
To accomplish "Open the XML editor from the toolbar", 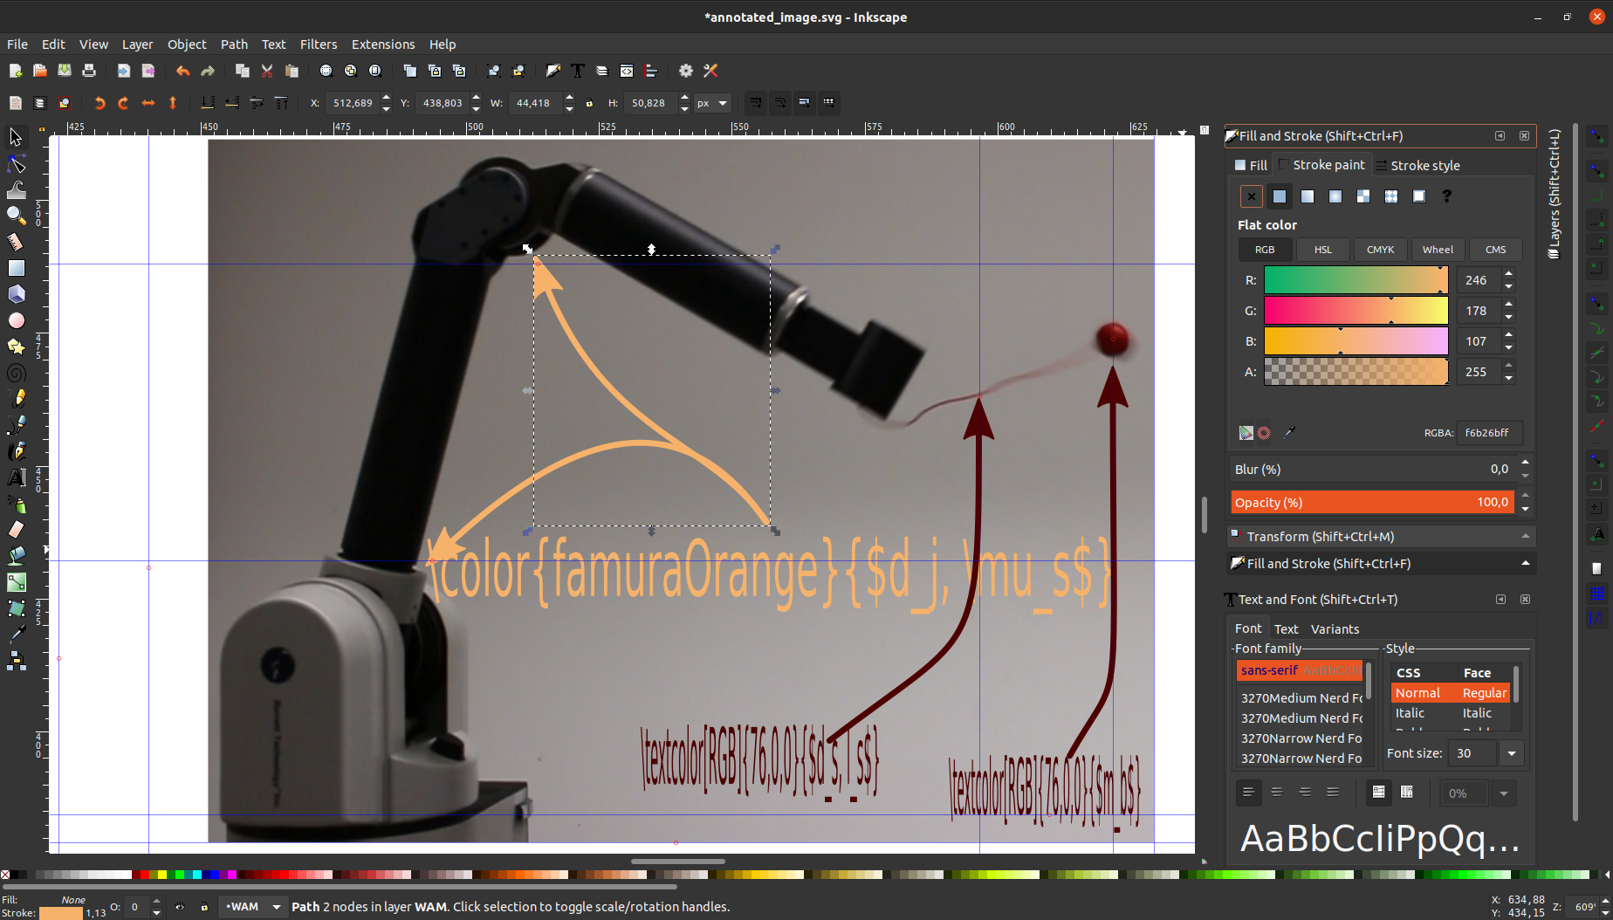I will point(626,71).
